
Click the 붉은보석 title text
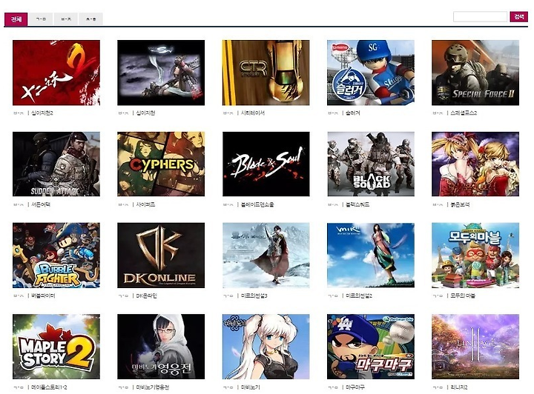click(x=460, y=204)
